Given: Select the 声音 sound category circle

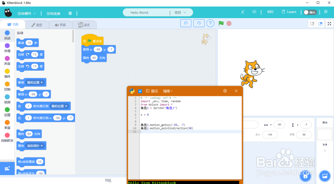Looking at the screenshot, I should [x=7, y=61].
